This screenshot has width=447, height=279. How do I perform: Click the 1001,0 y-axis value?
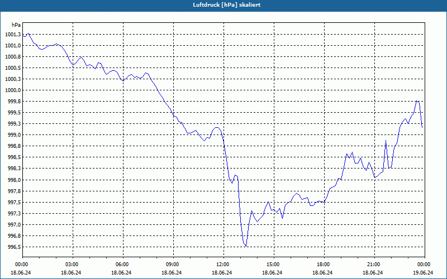pyautogui.click(x=13, y=46)
